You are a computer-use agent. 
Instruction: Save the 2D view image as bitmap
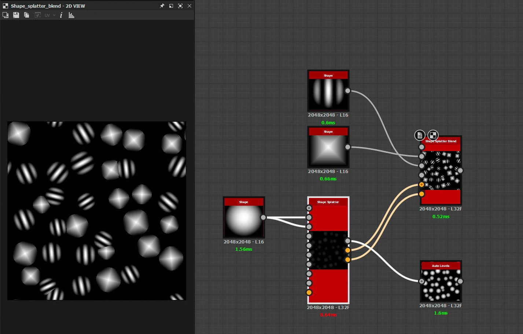click(x=16, y=15)
